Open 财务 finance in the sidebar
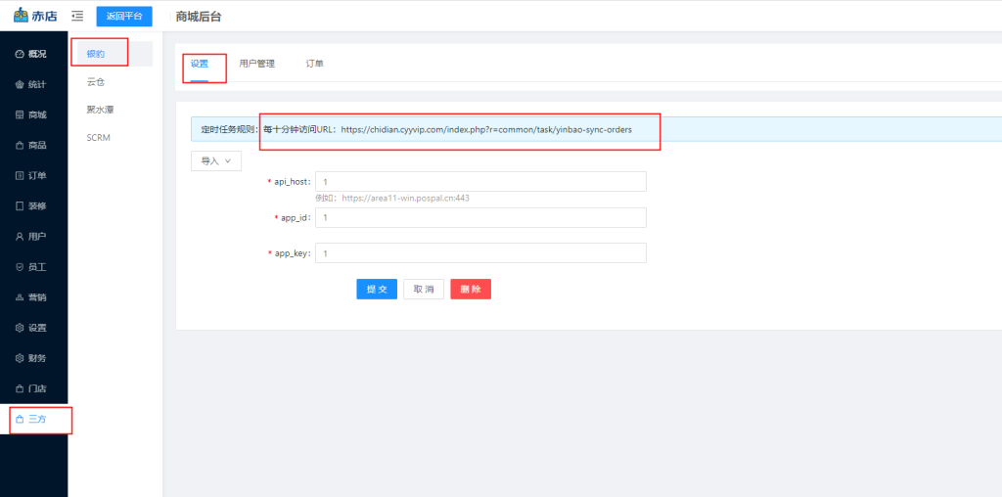 point(31,358)
